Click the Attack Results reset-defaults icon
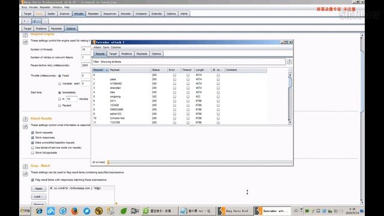 click(x=25, y=127)
